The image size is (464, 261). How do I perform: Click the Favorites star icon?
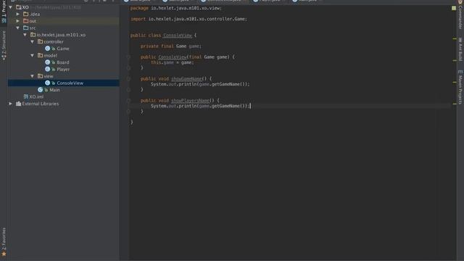click(4, 254)
